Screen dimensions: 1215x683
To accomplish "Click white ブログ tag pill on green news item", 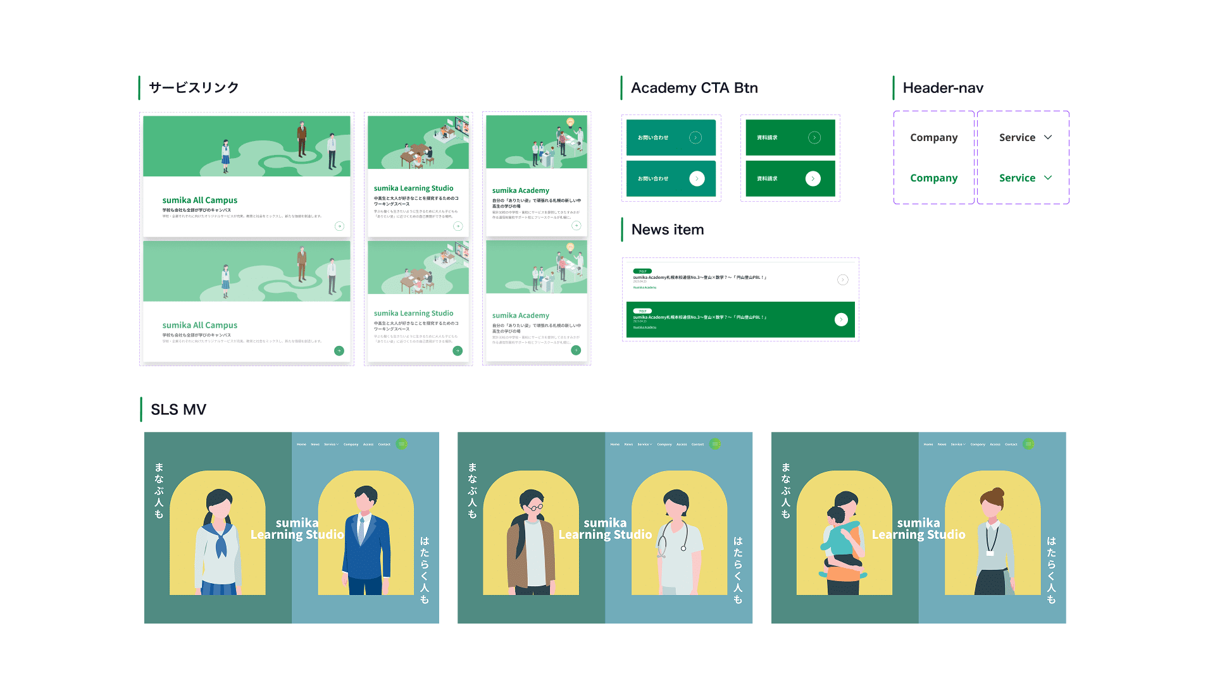I will [642, 311].
